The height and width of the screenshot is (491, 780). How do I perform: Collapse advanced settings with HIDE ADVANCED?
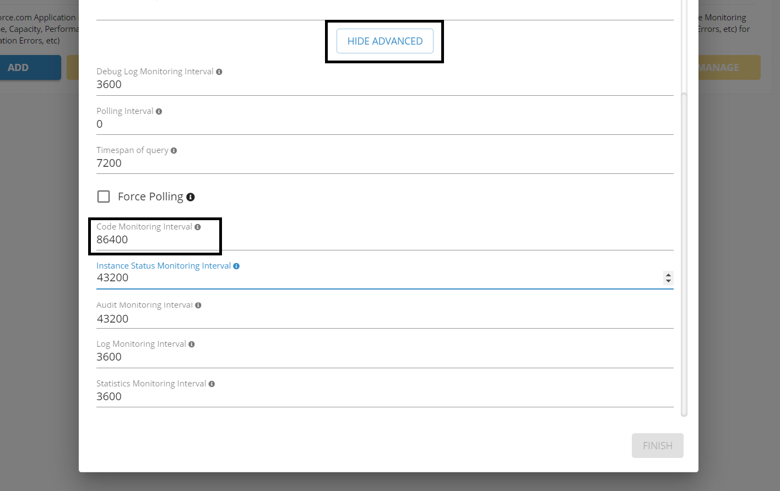pyautogui.click(x=384, y=41)
